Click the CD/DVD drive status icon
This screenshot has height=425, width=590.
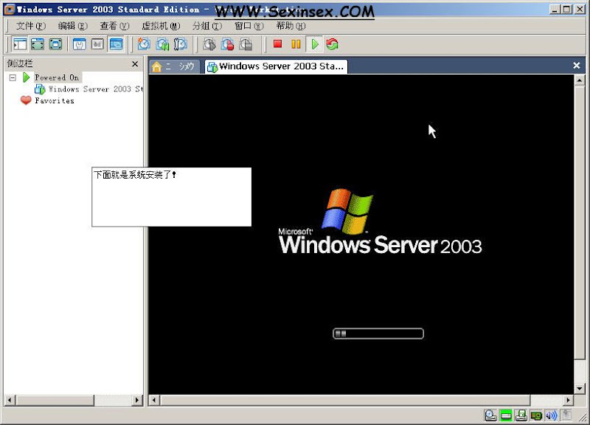(490, 415)
